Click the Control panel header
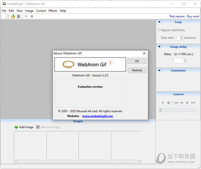 click(178, 94)
